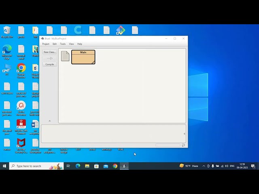
Task: Show hidden system tray icons
Action: coord(204,166)
